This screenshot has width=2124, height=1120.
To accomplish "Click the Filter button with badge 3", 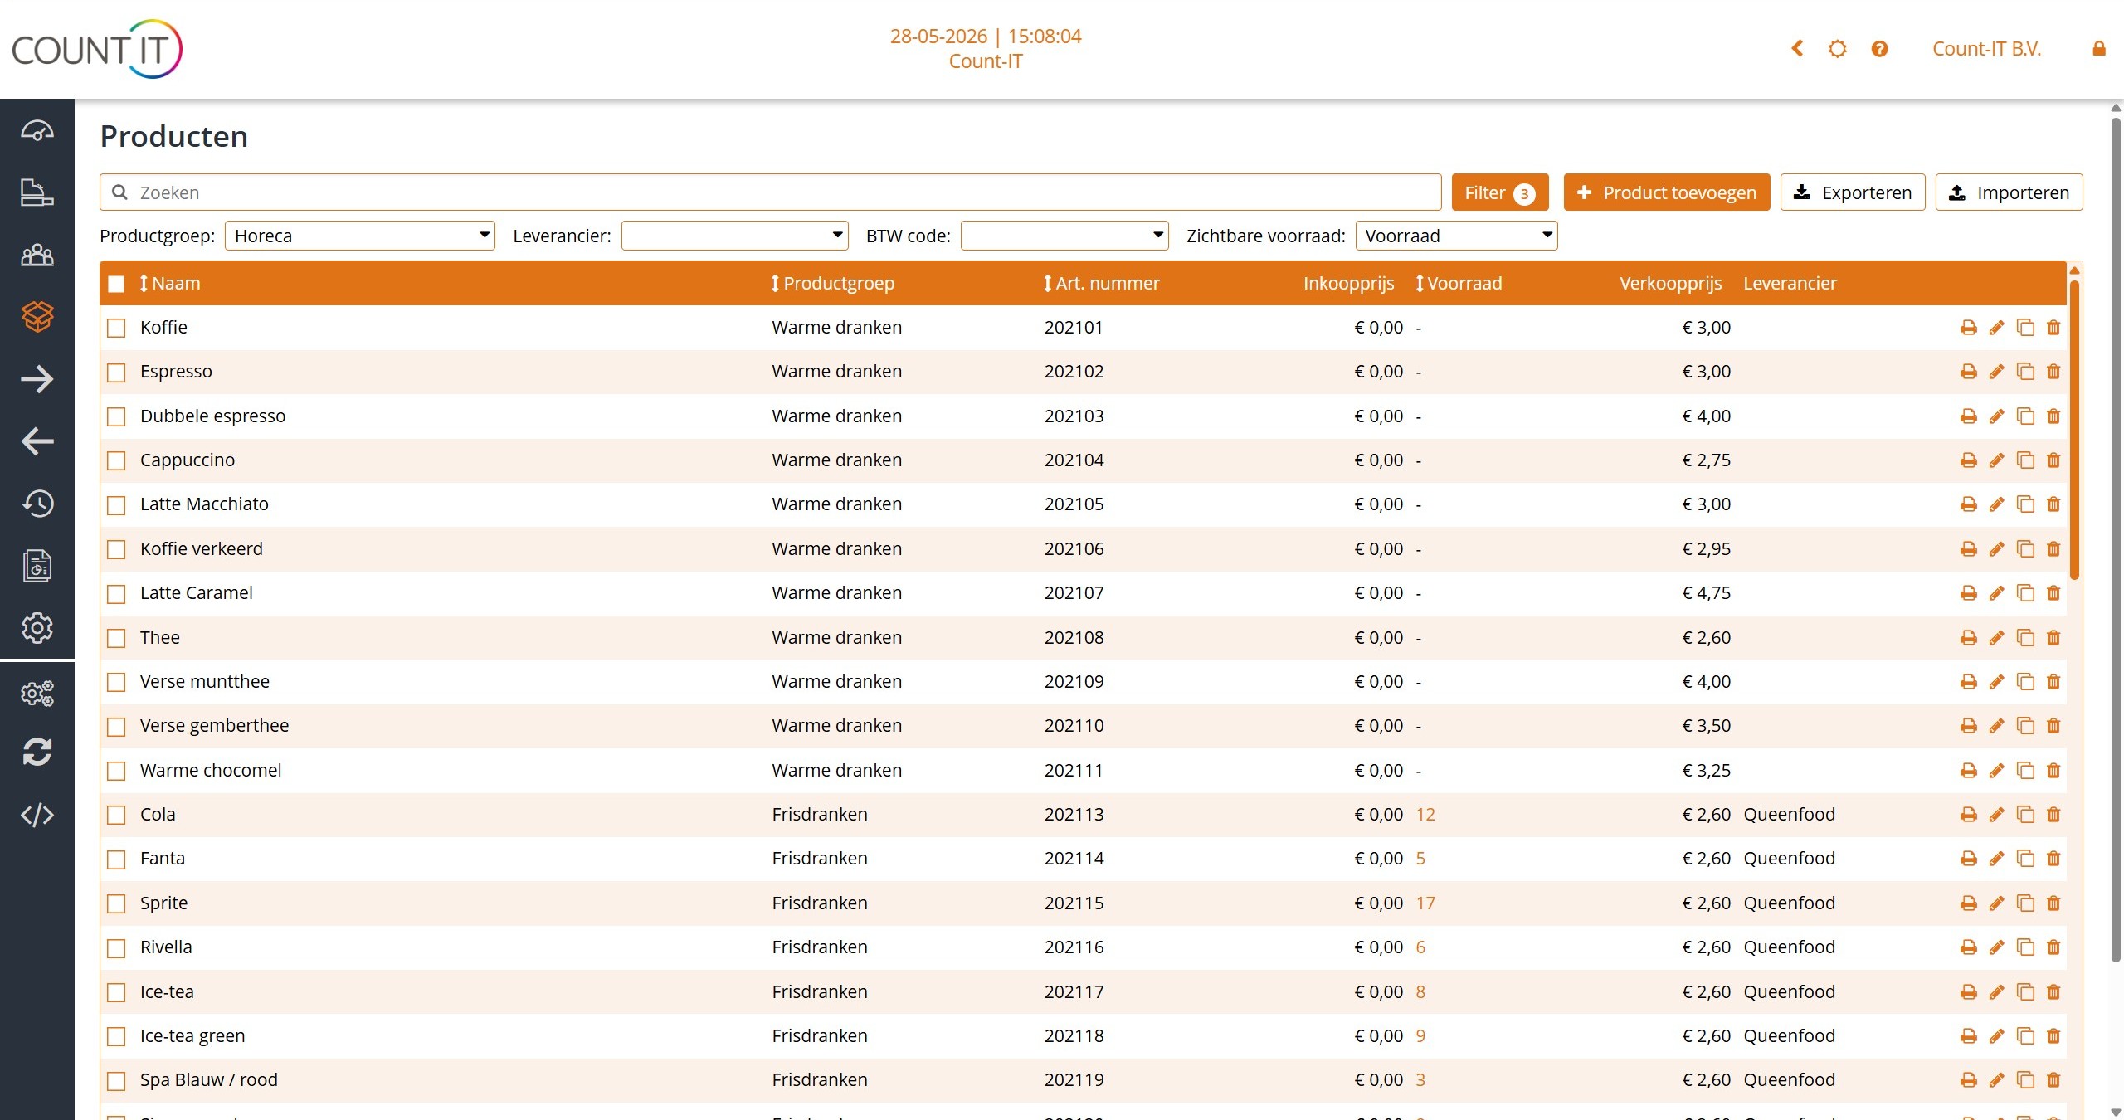I will tap(1499, 192).
